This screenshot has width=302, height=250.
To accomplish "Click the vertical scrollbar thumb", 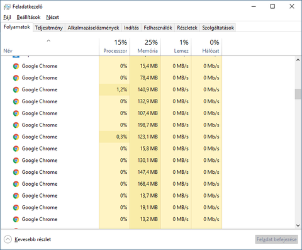I will coord(298,94).
